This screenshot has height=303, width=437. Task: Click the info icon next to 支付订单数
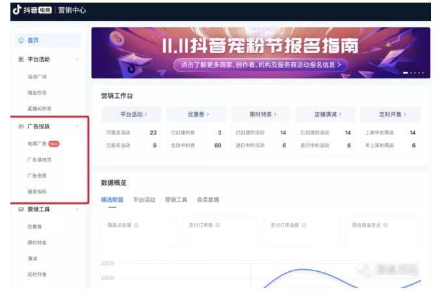click(218, 225)
